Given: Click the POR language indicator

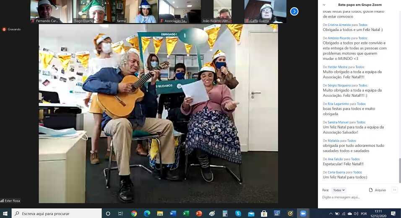Looking at the screenshot, I should [x=364, y=214].
